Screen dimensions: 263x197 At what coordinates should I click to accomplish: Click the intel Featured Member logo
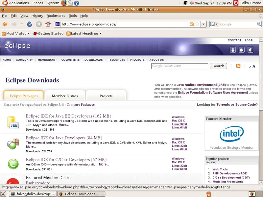coord(232,134)
